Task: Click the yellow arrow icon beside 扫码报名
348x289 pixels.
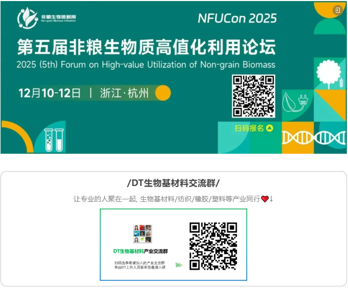Action: point(269,128)
